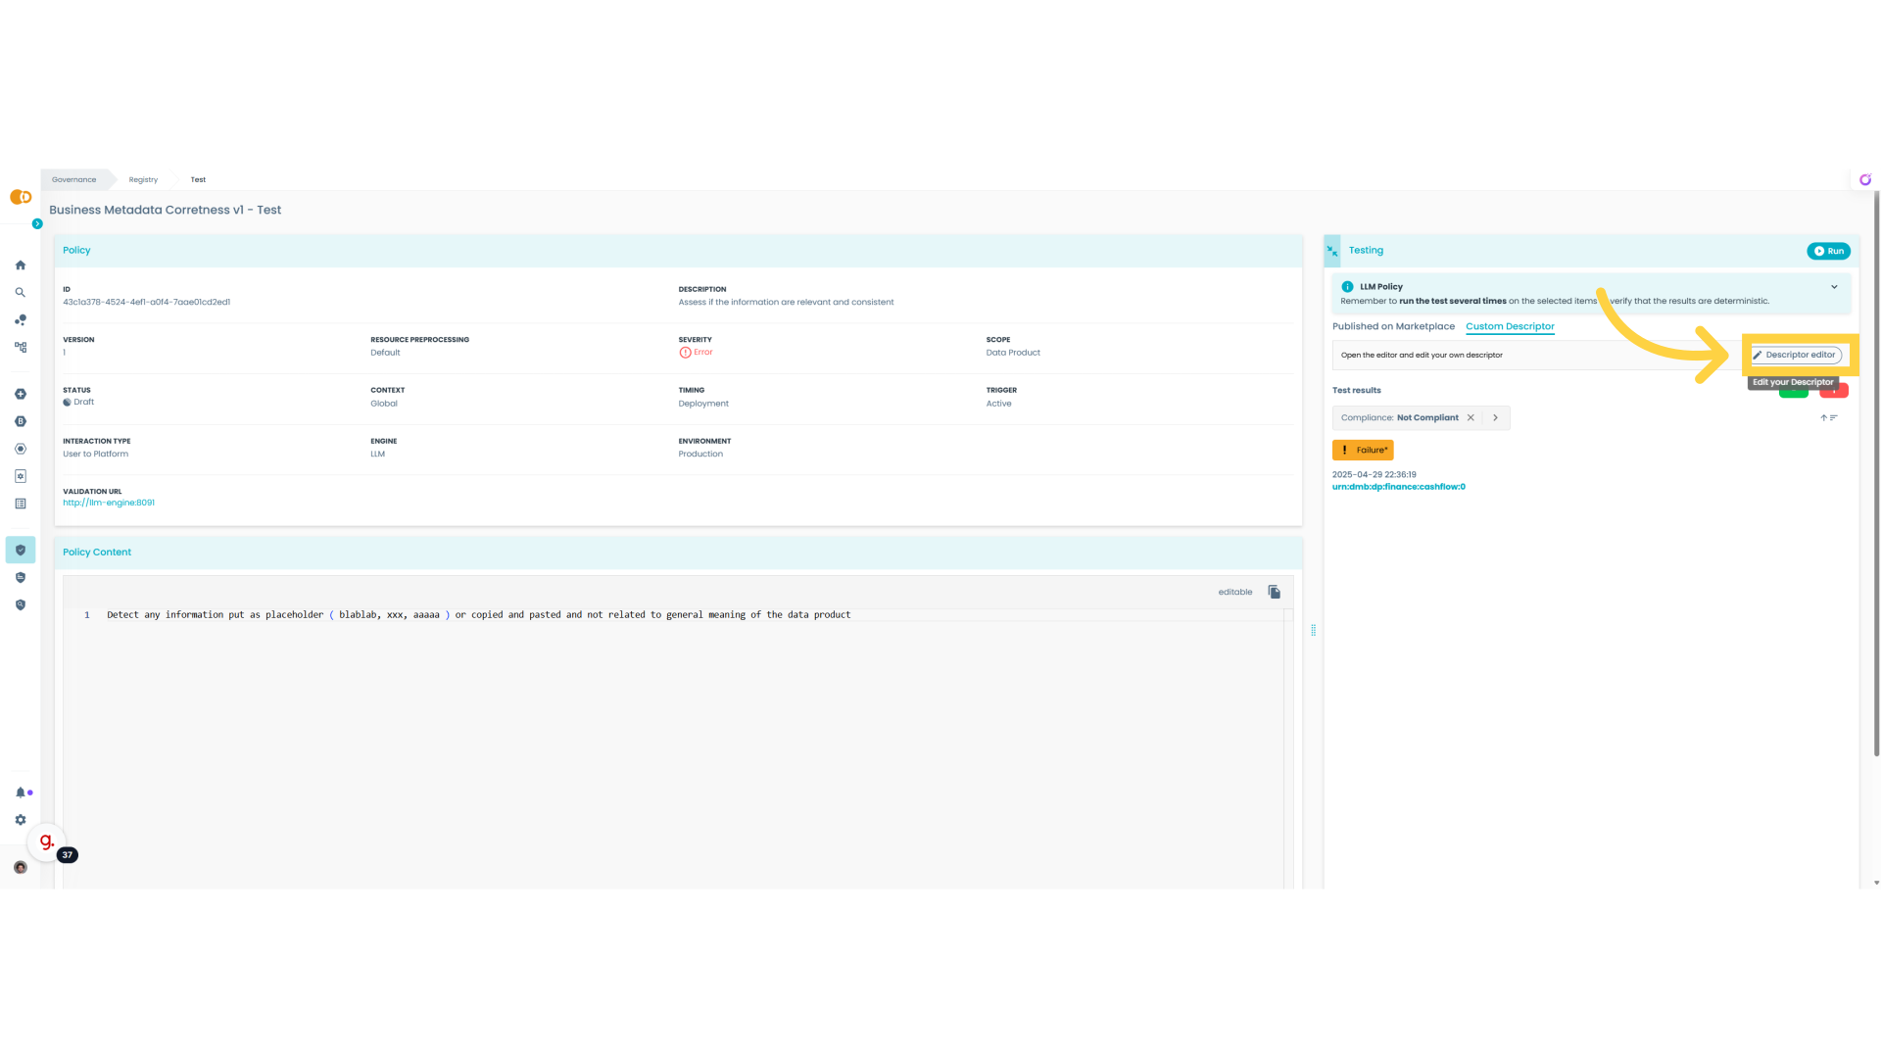Expand the compliance filter chevron
Viewport: 1881px width, 1058px height.
pyautogui.click(x=1496, y=417)
